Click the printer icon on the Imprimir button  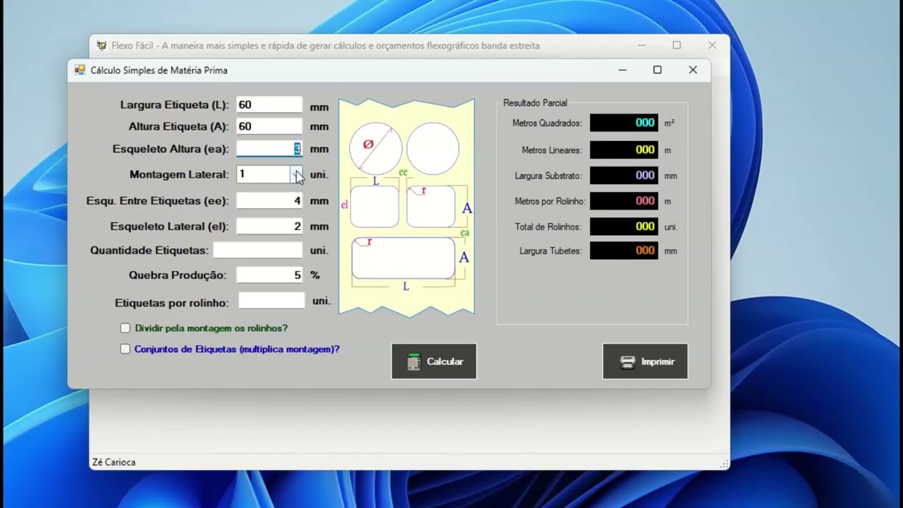[x=627, y=362]
